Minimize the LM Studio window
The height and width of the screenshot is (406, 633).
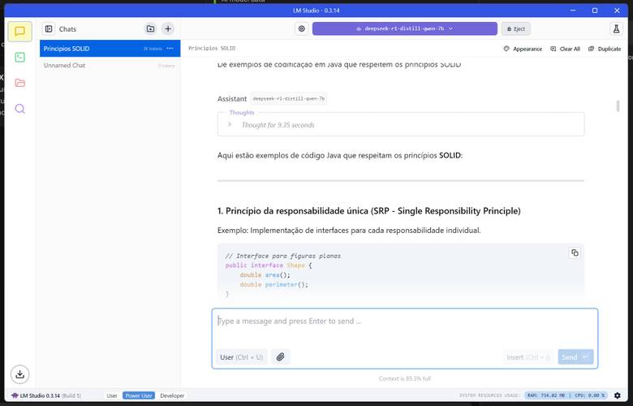coord(573,11)
